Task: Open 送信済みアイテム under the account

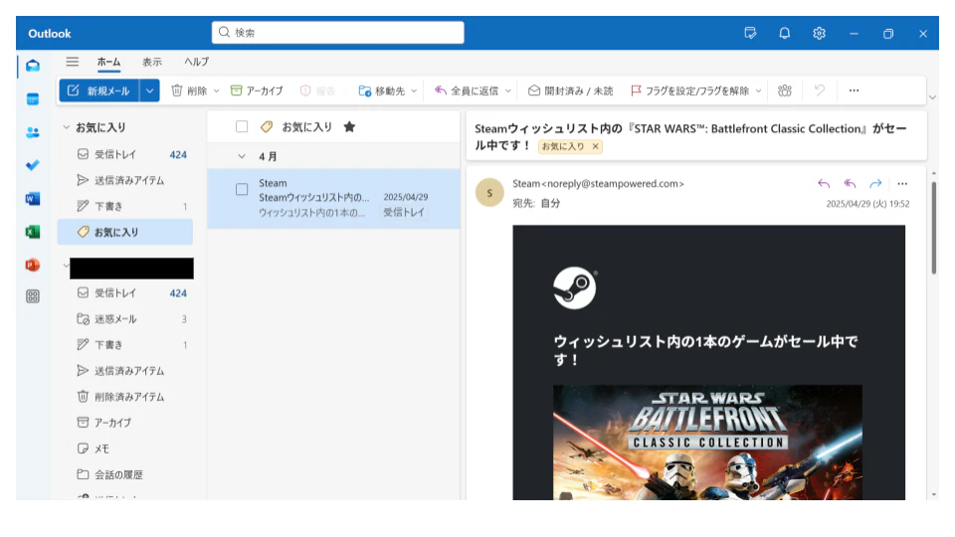Action: click(125, 371)
